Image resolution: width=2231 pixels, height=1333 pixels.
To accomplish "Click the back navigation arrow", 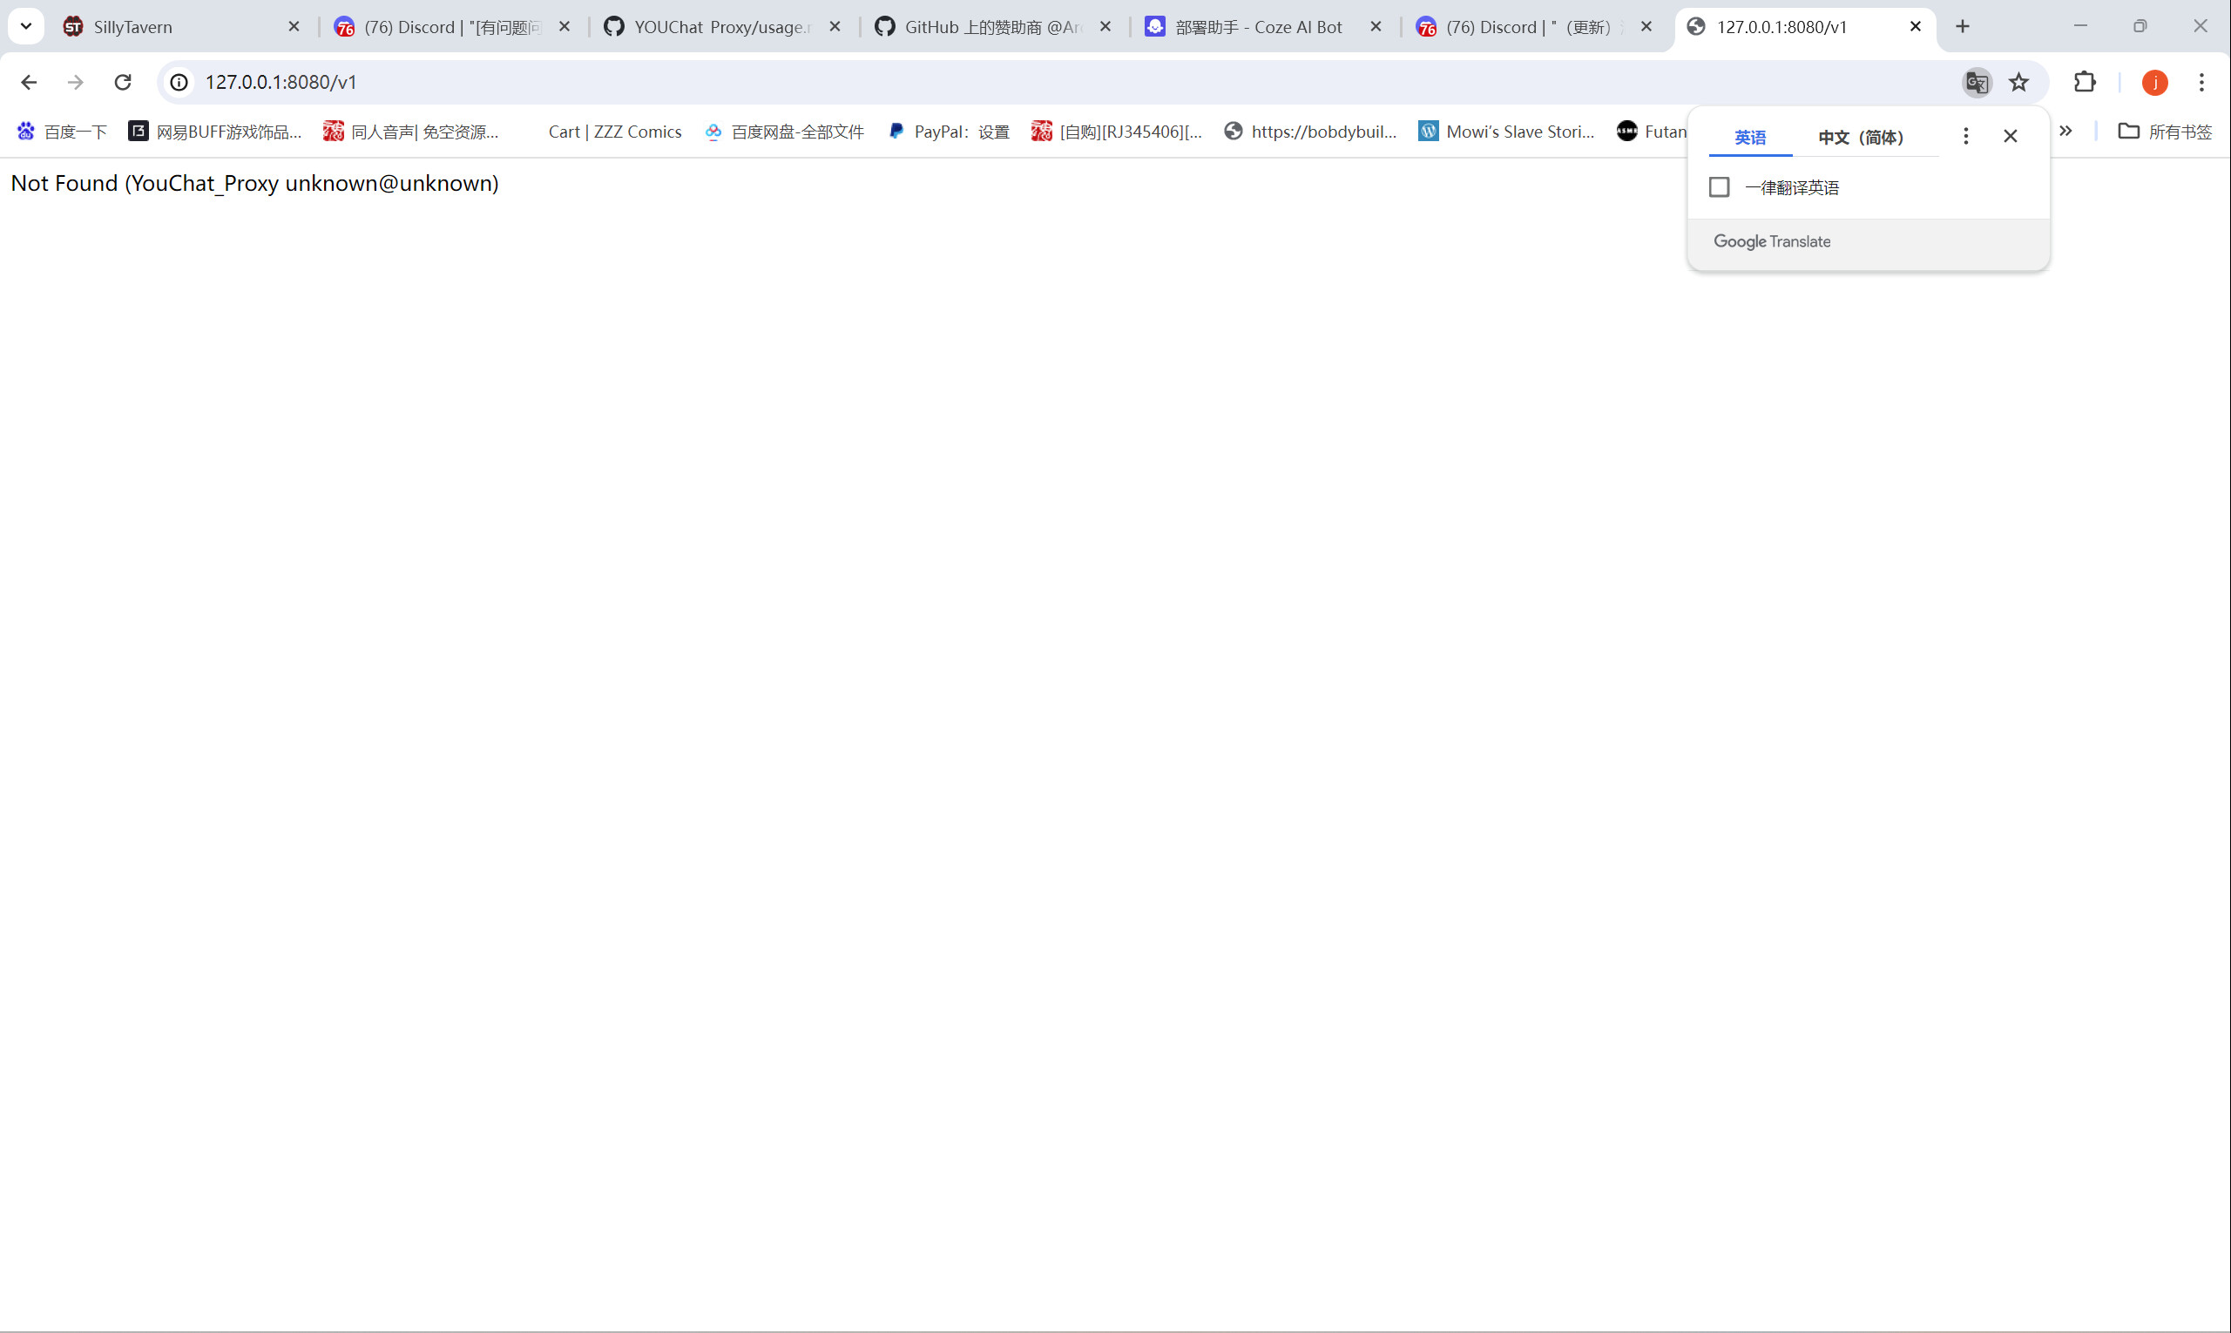I will [30, 82].
